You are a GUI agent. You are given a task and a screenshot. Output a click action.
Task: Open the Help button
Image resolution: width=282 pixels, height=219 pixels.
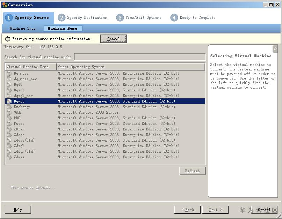(18, 210)
